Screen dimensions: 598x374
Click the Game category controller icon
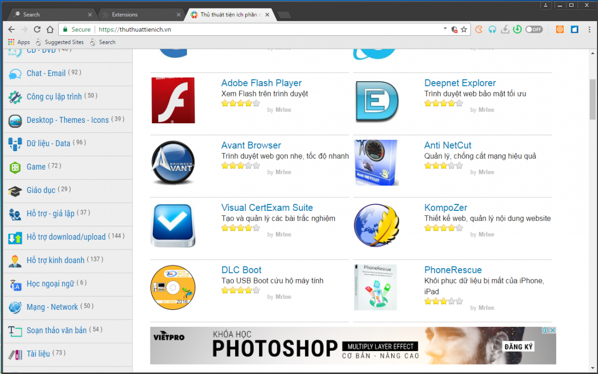(14, 167)
